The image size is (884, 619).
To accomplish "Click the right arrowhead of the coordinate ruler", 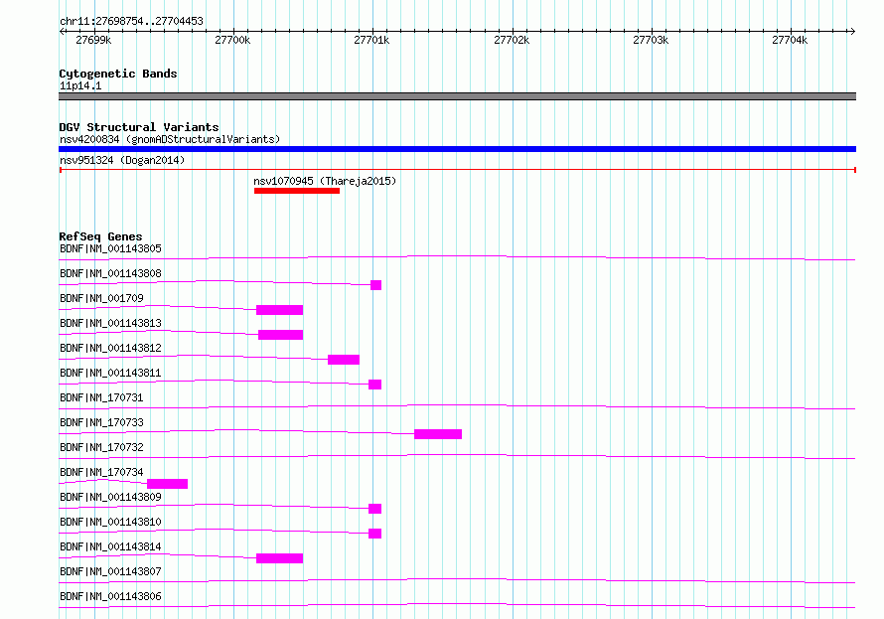I will point(852,32).
